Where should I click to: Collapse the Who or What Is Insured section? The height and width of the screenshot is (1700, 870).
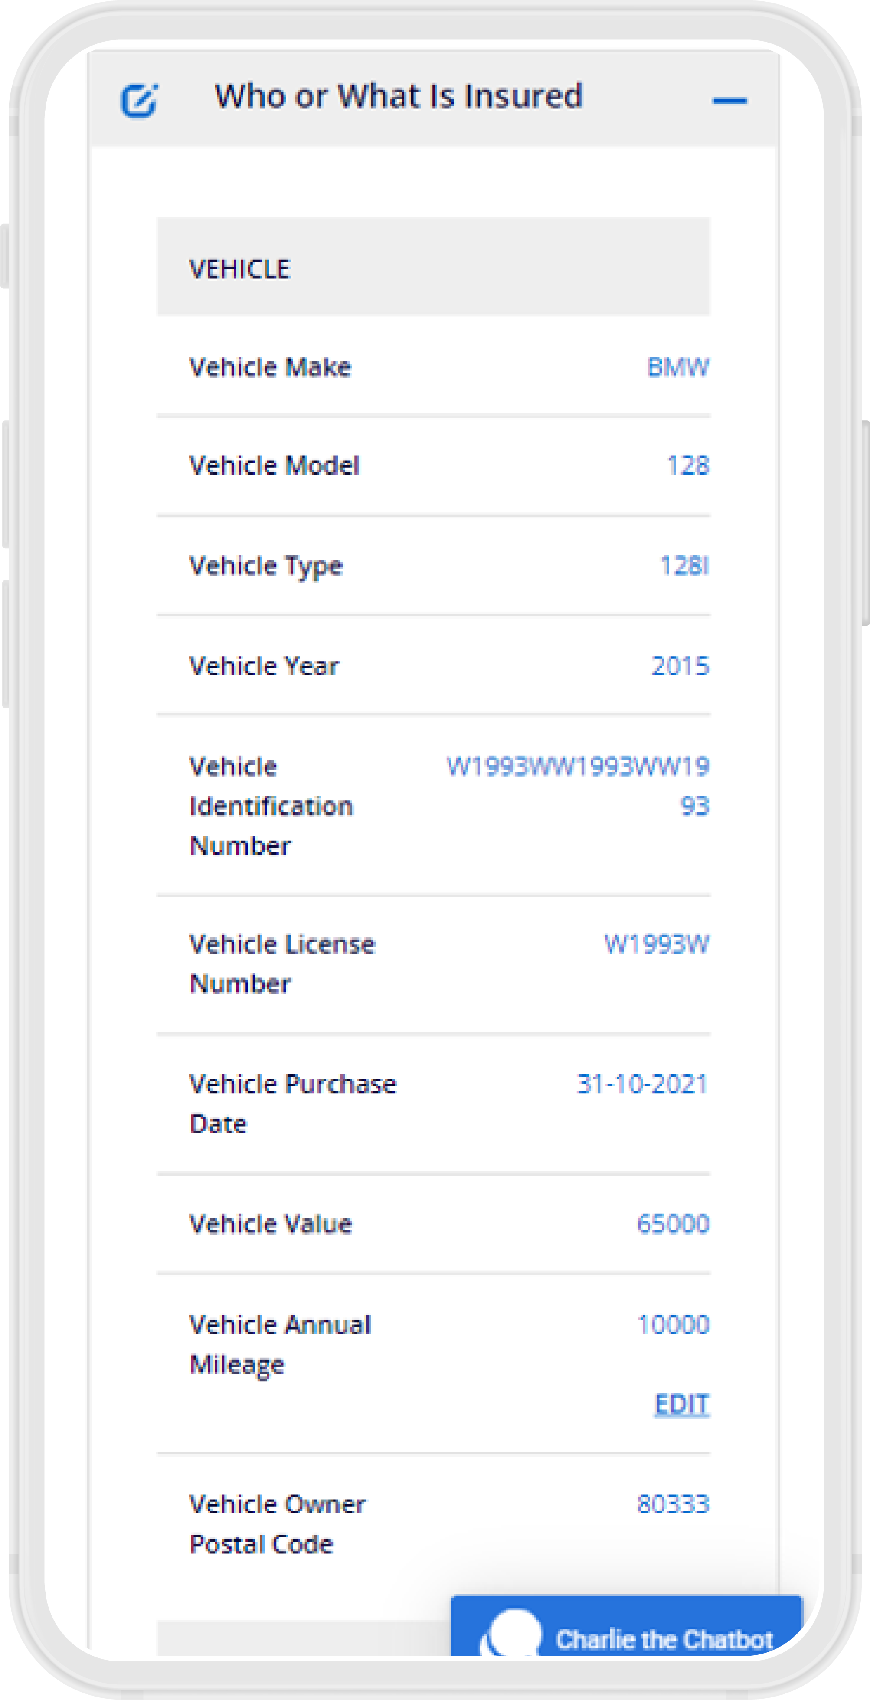coord(729,100)
